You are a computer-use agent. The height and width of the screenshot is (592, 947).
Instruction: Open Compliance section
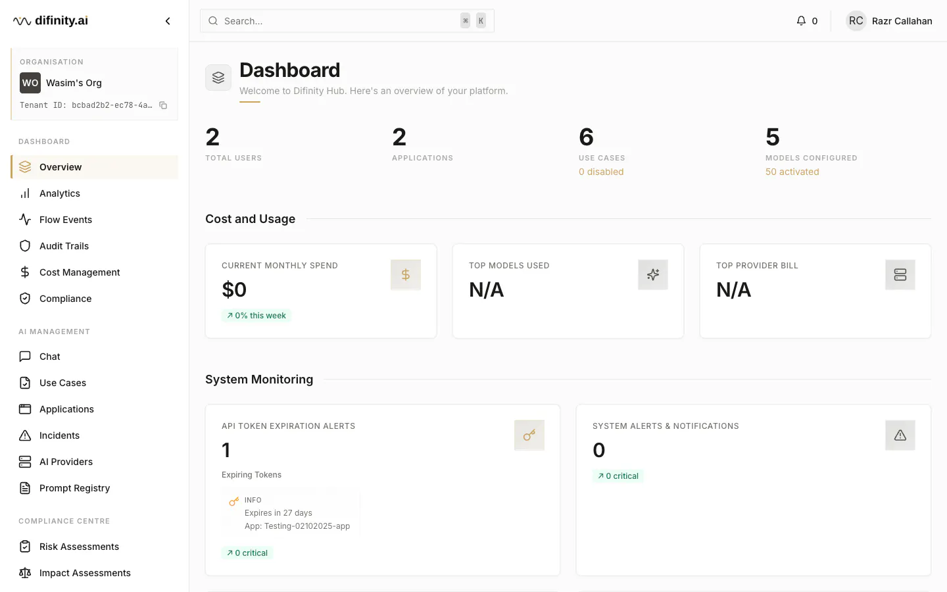click(95, 299)
